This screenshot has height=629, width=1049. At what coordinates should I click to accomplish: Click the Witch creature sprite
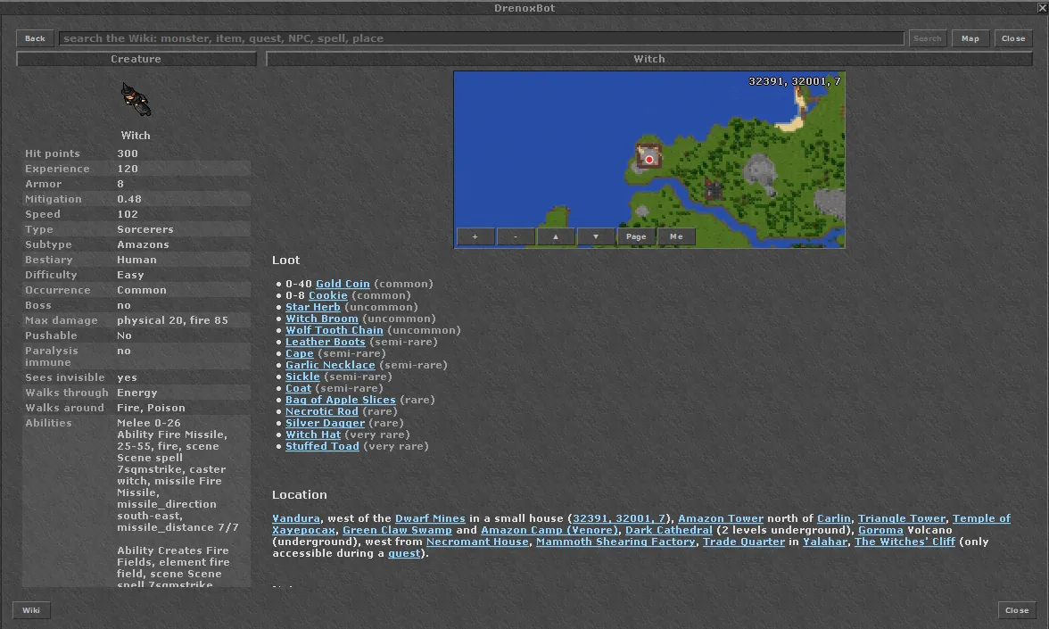pyautogui.click(x=136, y=100)
